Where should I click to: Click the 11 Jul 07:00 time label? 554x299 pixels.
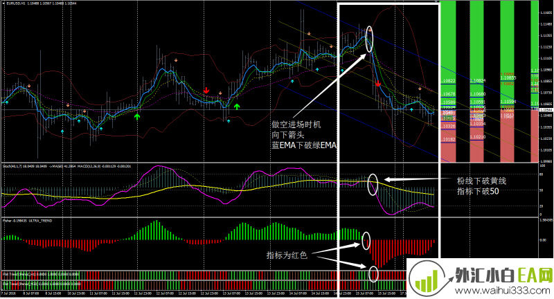click(98, 293)
